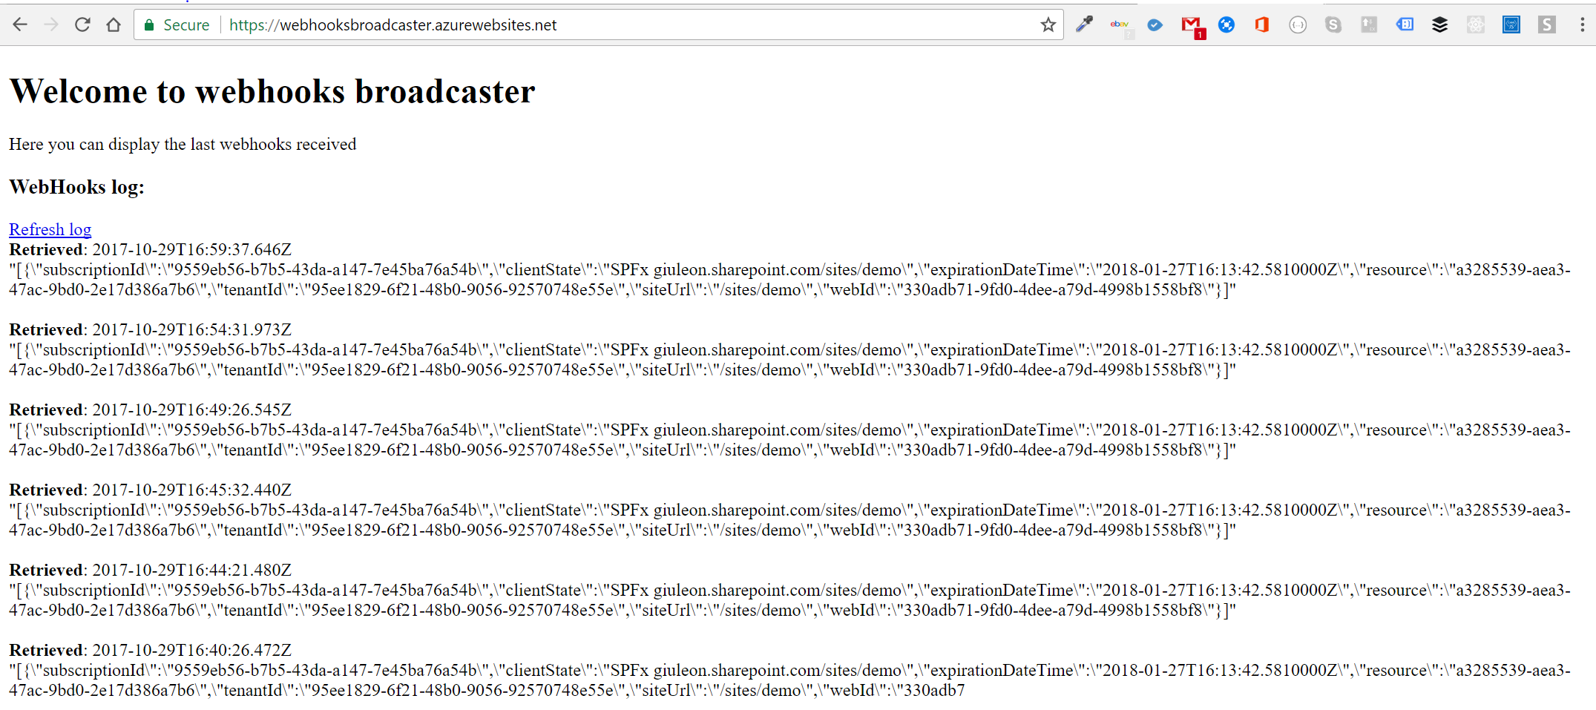Open the grey Skype extension

pyautogui.click(x=1333, y=25)
